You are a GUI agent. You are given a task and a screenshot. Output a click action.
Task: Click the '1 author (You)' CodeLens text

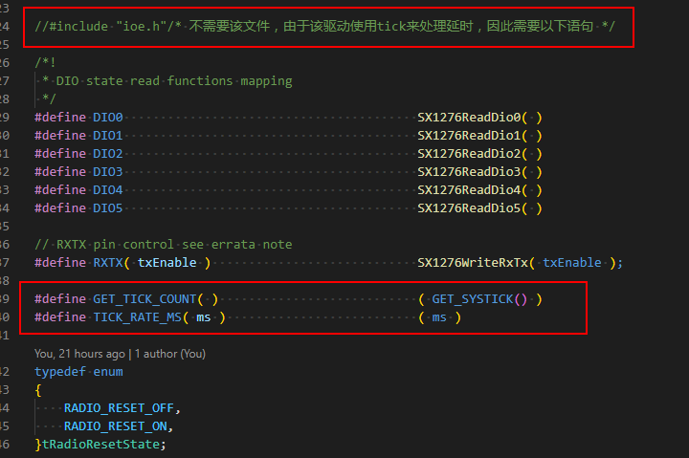[x=169, y=353]
